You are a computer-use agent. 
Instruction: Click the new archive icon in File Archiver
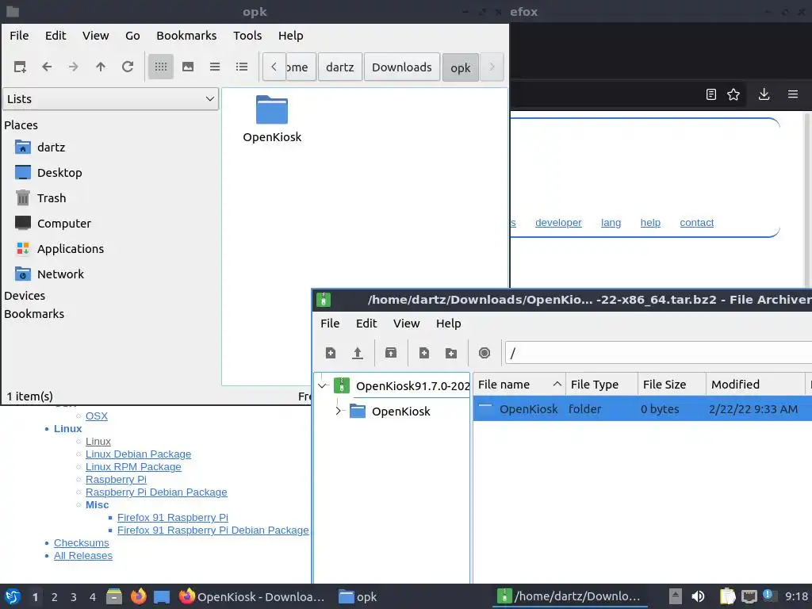(331, 353)
